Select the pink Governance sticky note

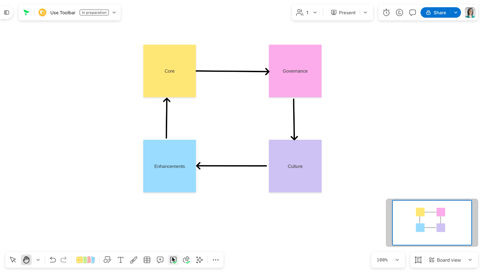pos(295,71)
